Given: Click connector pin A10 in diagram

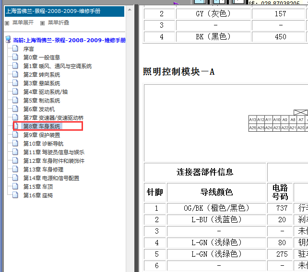Looking at the screenshot, I should pos(276,120).
